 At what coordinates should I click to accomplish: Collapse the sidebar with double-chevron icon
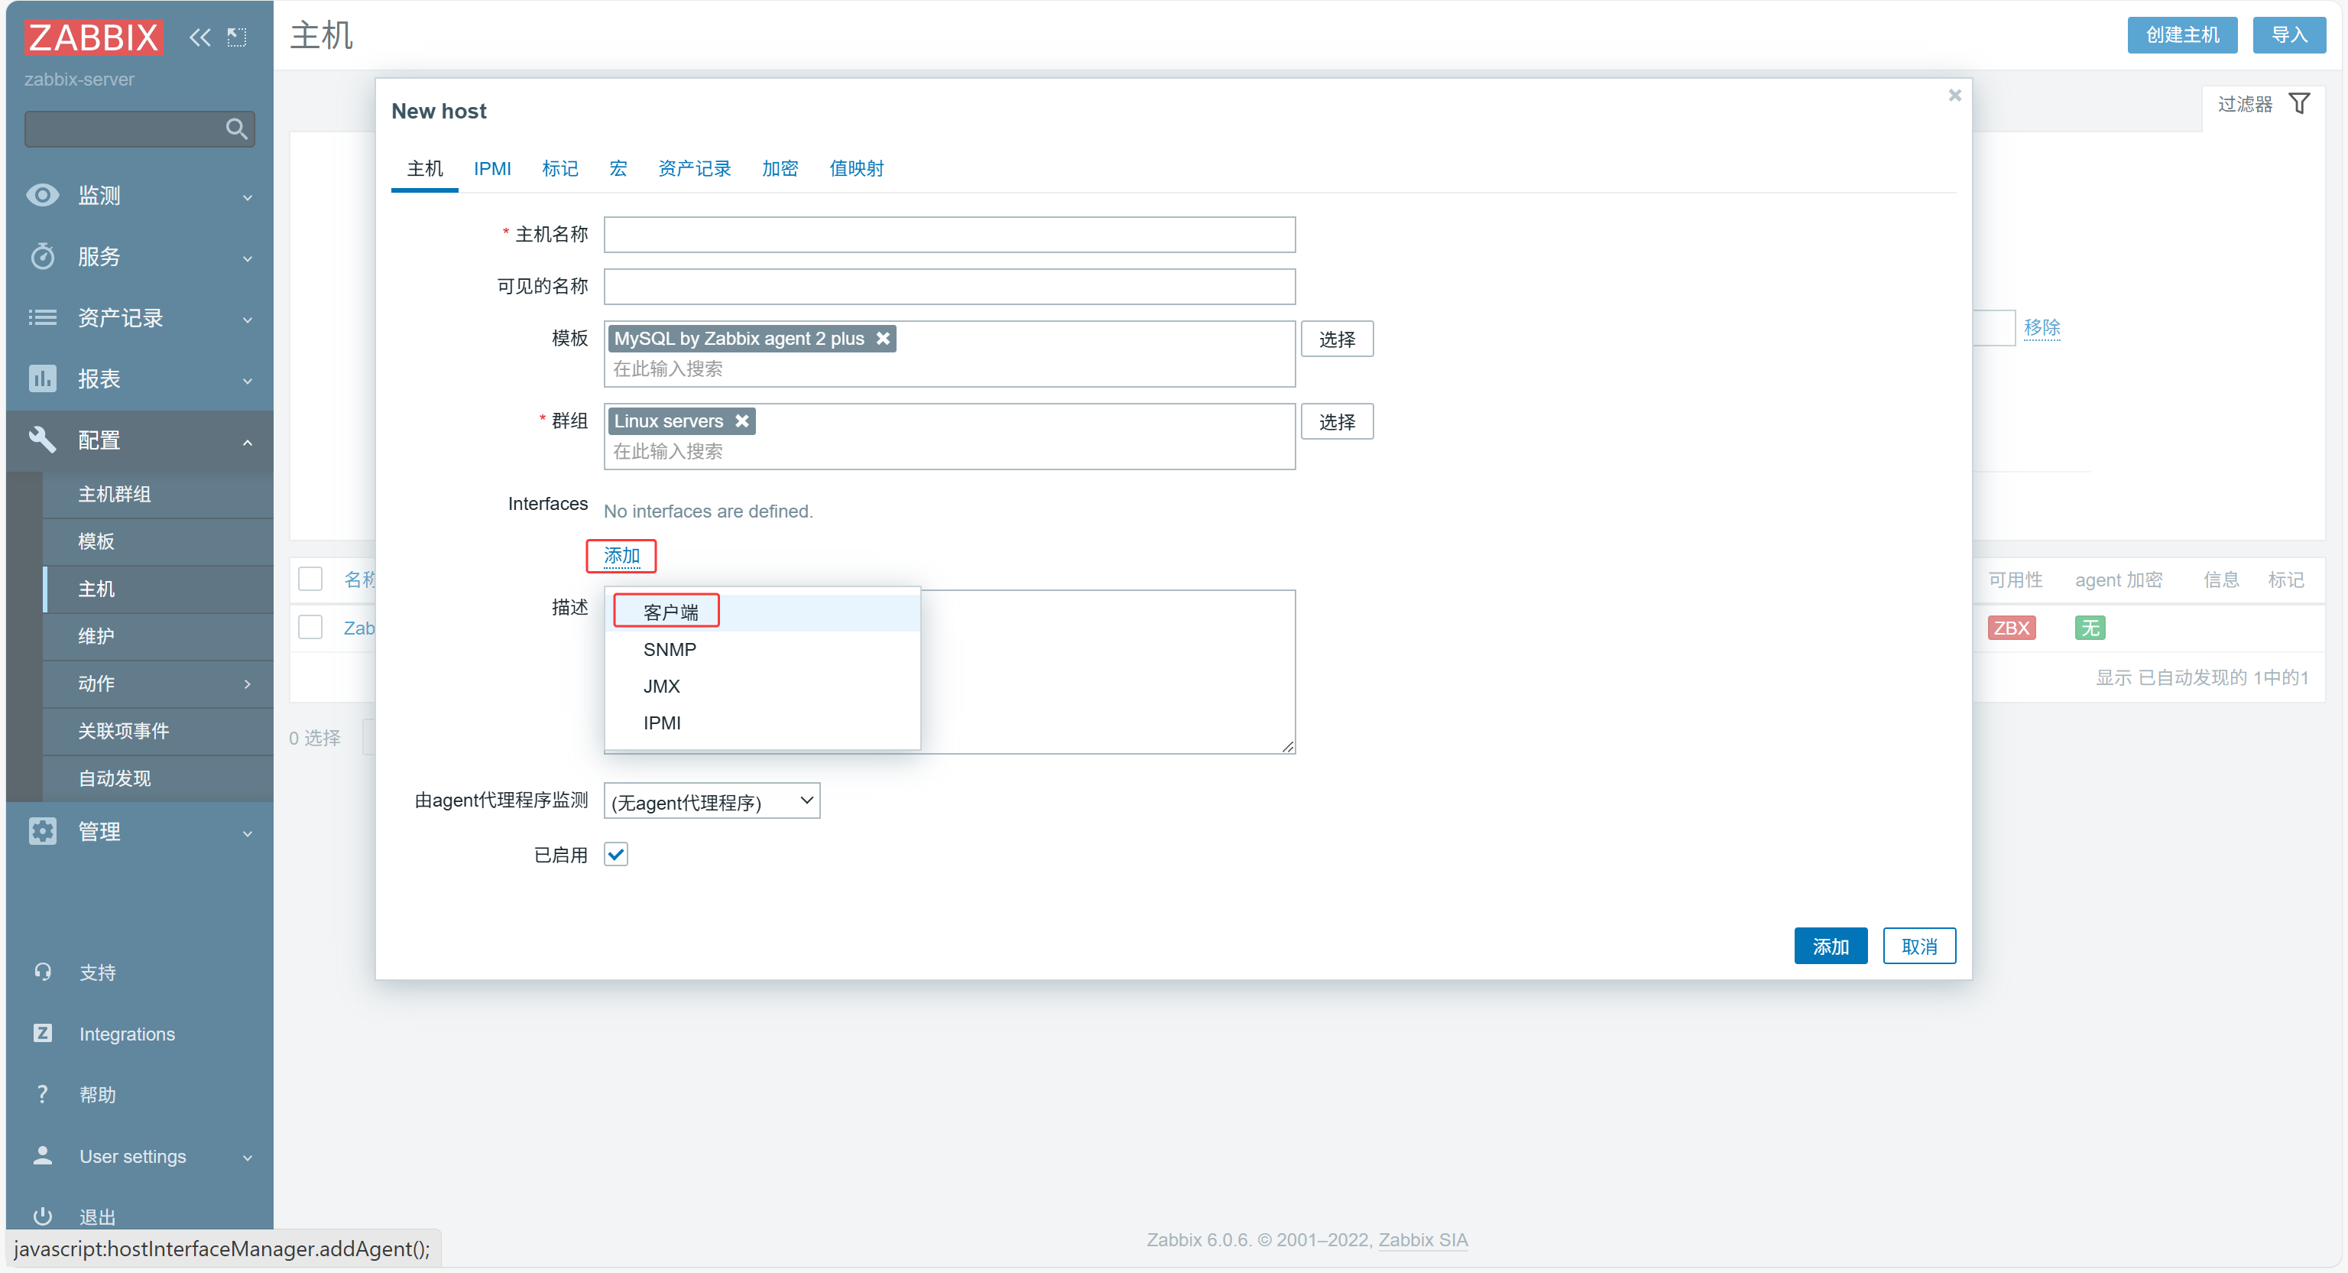point(199,37)
